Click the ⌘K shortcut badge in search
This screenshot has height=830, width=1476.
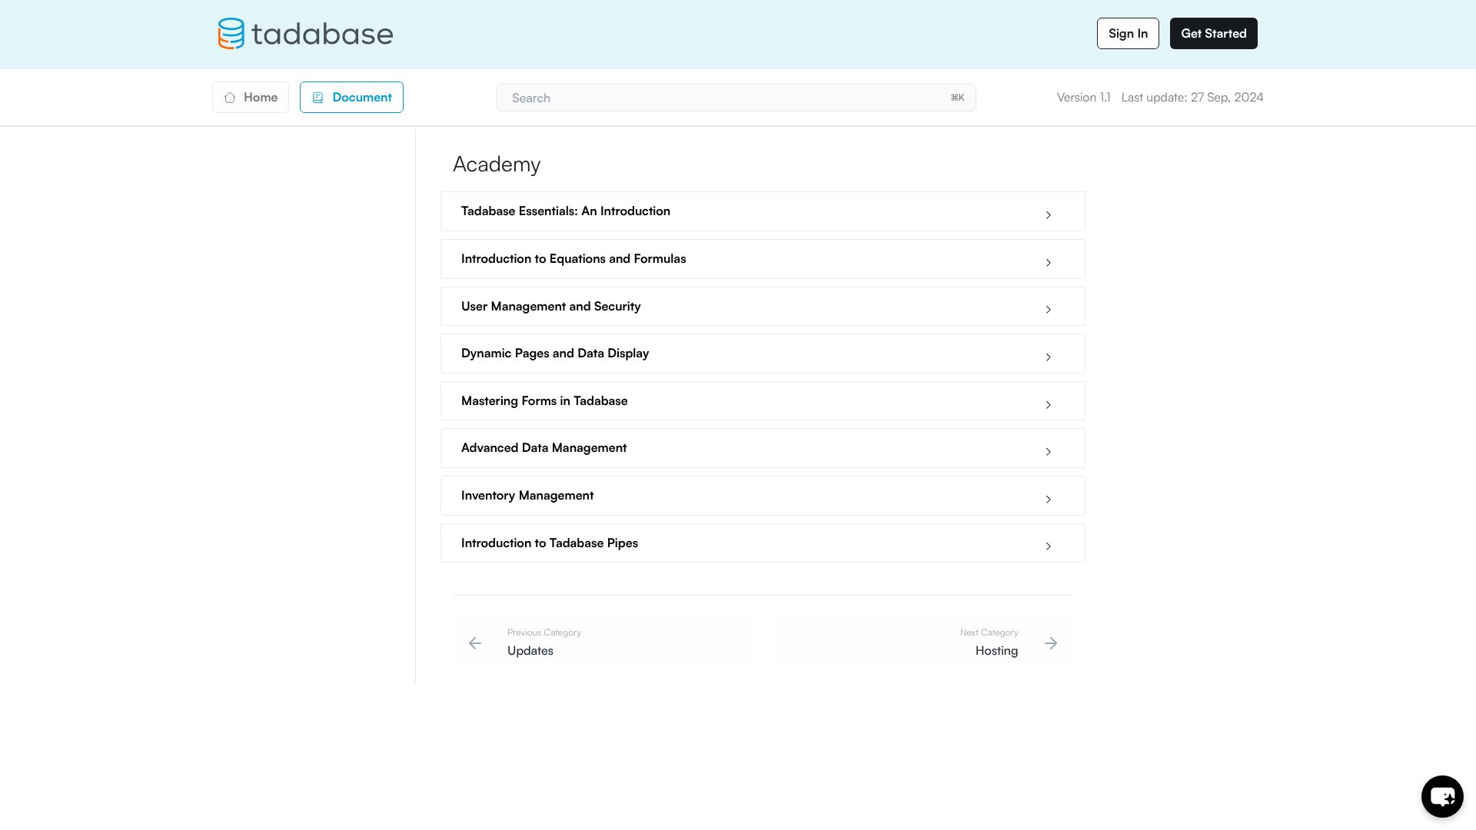pyautogui.click(x=957, y=98)
